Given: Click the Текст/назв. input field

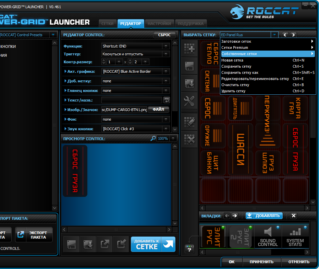Looking at the screenshot, I should pos(132,100).
